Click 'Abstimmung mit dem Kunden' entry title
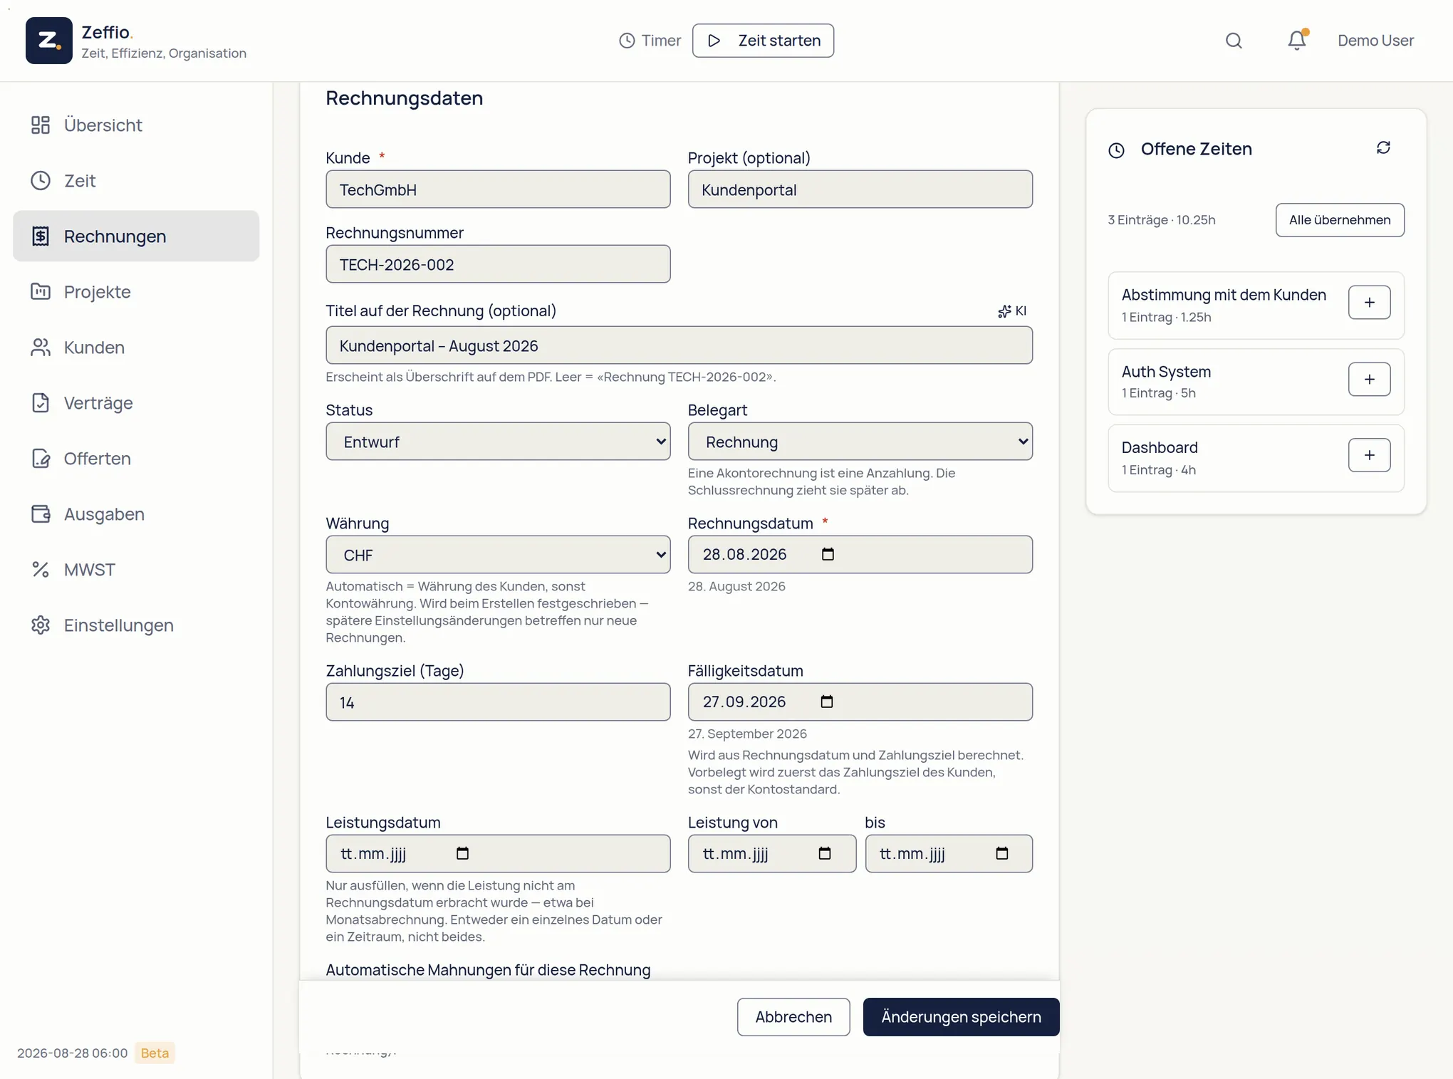 tap(1224, 295)
